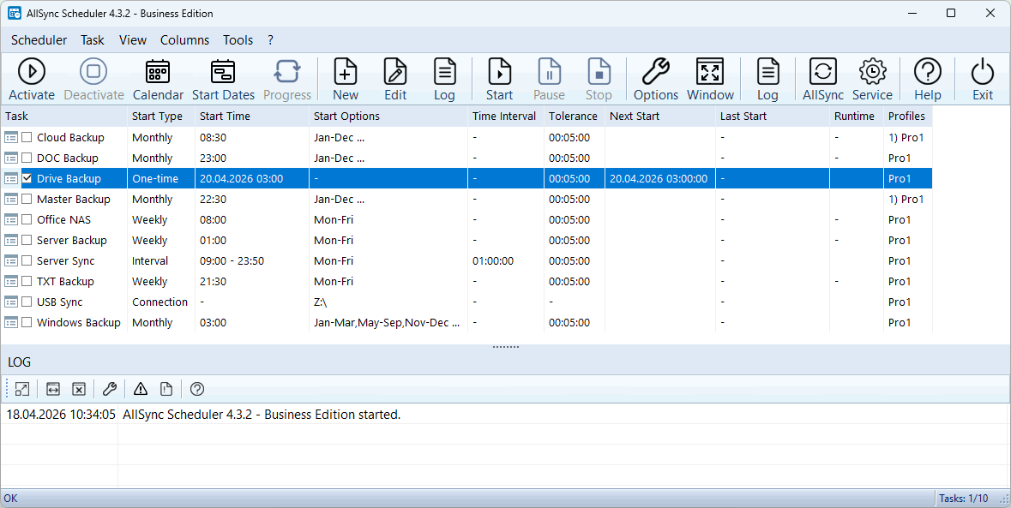The height and width of the screenshot is (508, 1011).
Task: Click the Next Start column header
Action: tap(633, 116)
